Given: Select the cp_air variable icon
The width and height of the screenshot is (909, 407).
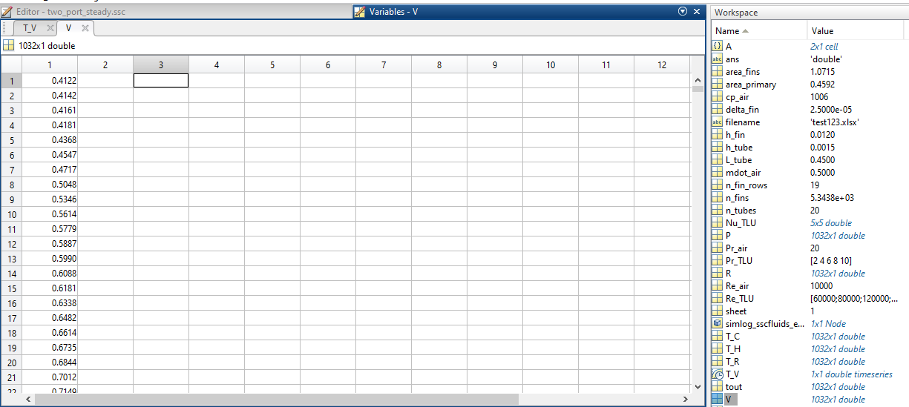Looking at the screenshot, I should coord(717,96).
